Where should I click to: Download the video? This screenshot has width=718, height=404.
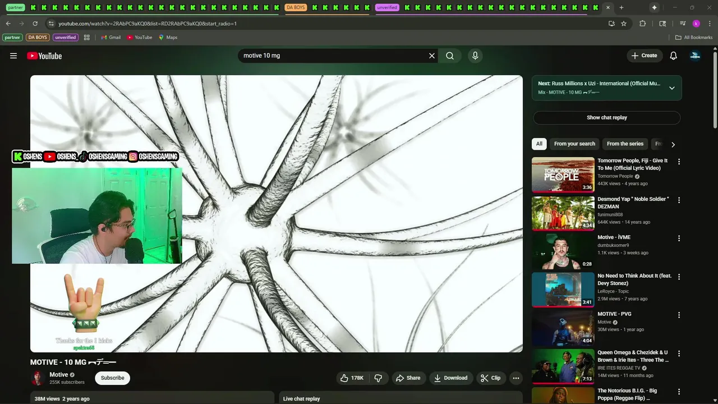coord(450,378)
